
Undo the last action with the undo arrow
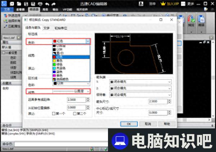coord(47,4)
